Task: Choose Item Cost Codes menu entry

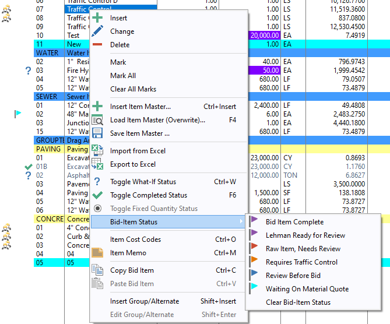Action: (x=135, y=240)
